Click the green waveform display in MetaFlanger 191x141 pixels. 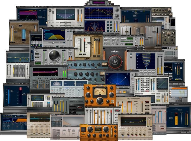click(130, 39)
